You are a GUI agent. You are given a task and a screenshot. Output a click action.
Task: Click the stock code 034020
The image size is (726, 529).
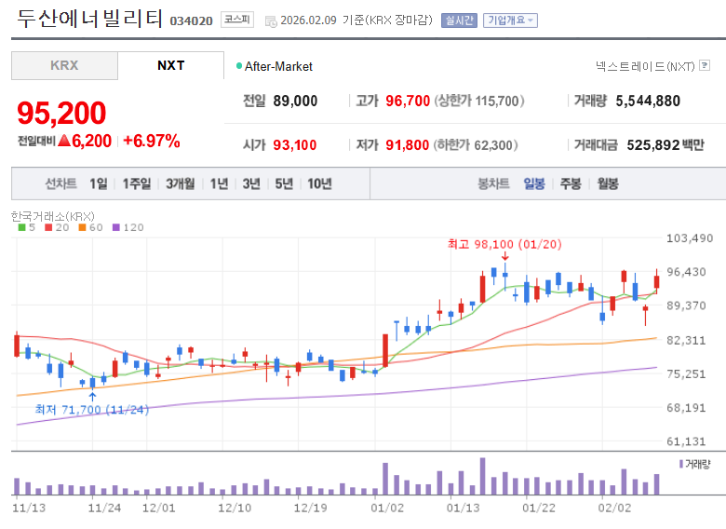point(191,21)
